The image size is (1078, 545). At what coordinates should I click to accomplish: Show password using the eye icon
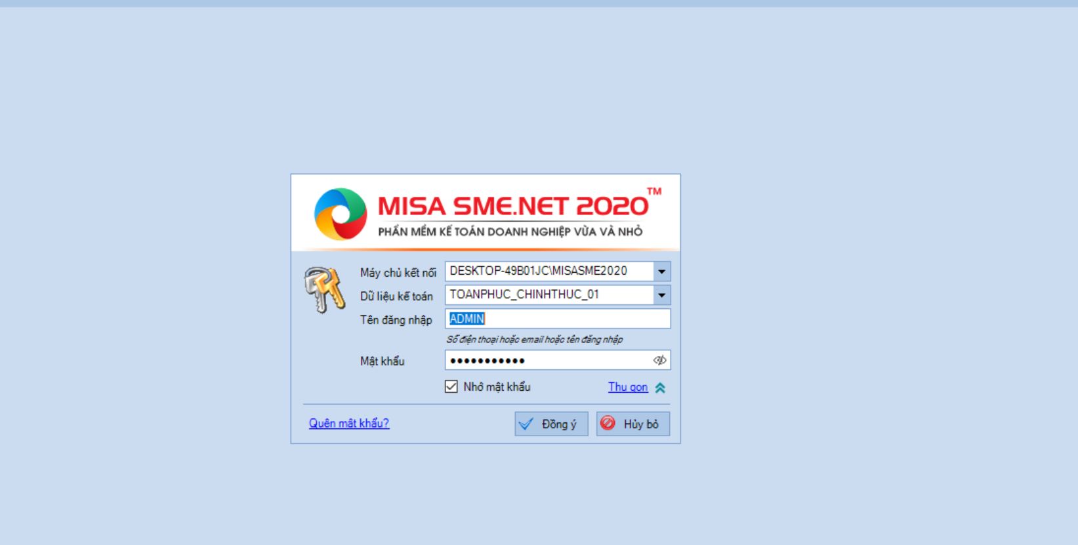659,360
